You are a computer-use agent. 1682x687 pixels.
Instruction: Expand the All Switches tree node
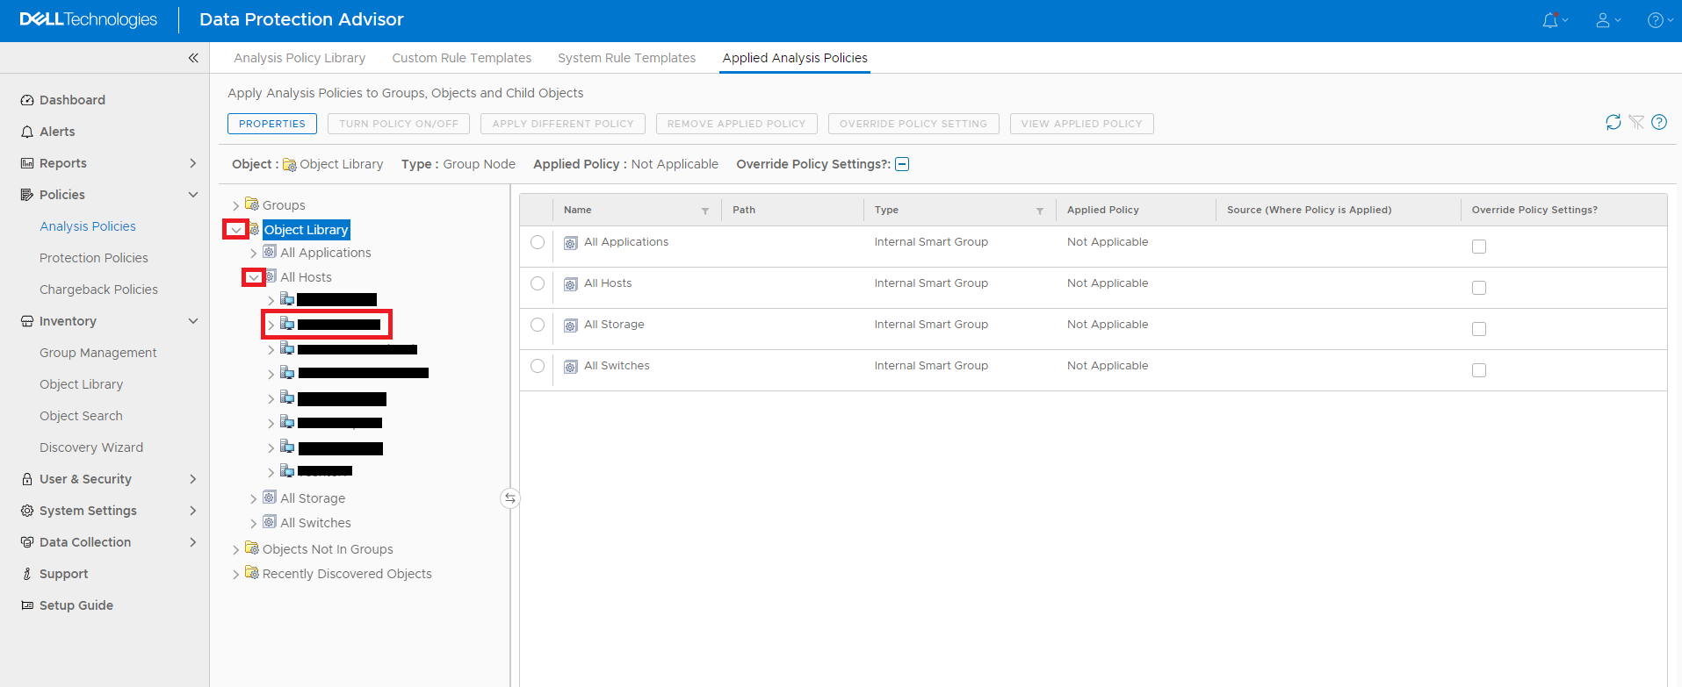(x=253, y=523)
